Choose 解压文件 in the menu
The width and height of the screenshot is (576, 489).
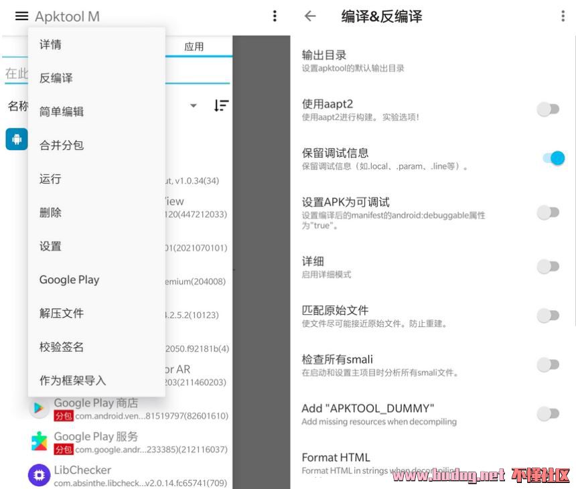(96, 313)
